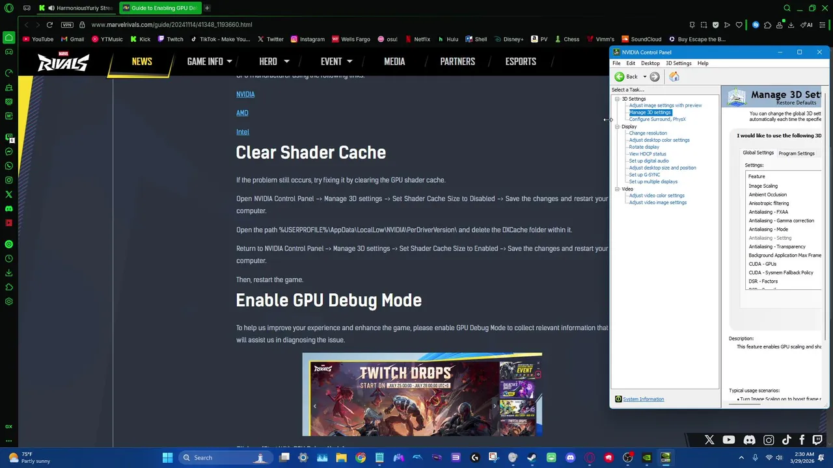Collapse the Display tree node
The width and height of the screenshot is (833, 468).
click(x=617, y=127)
